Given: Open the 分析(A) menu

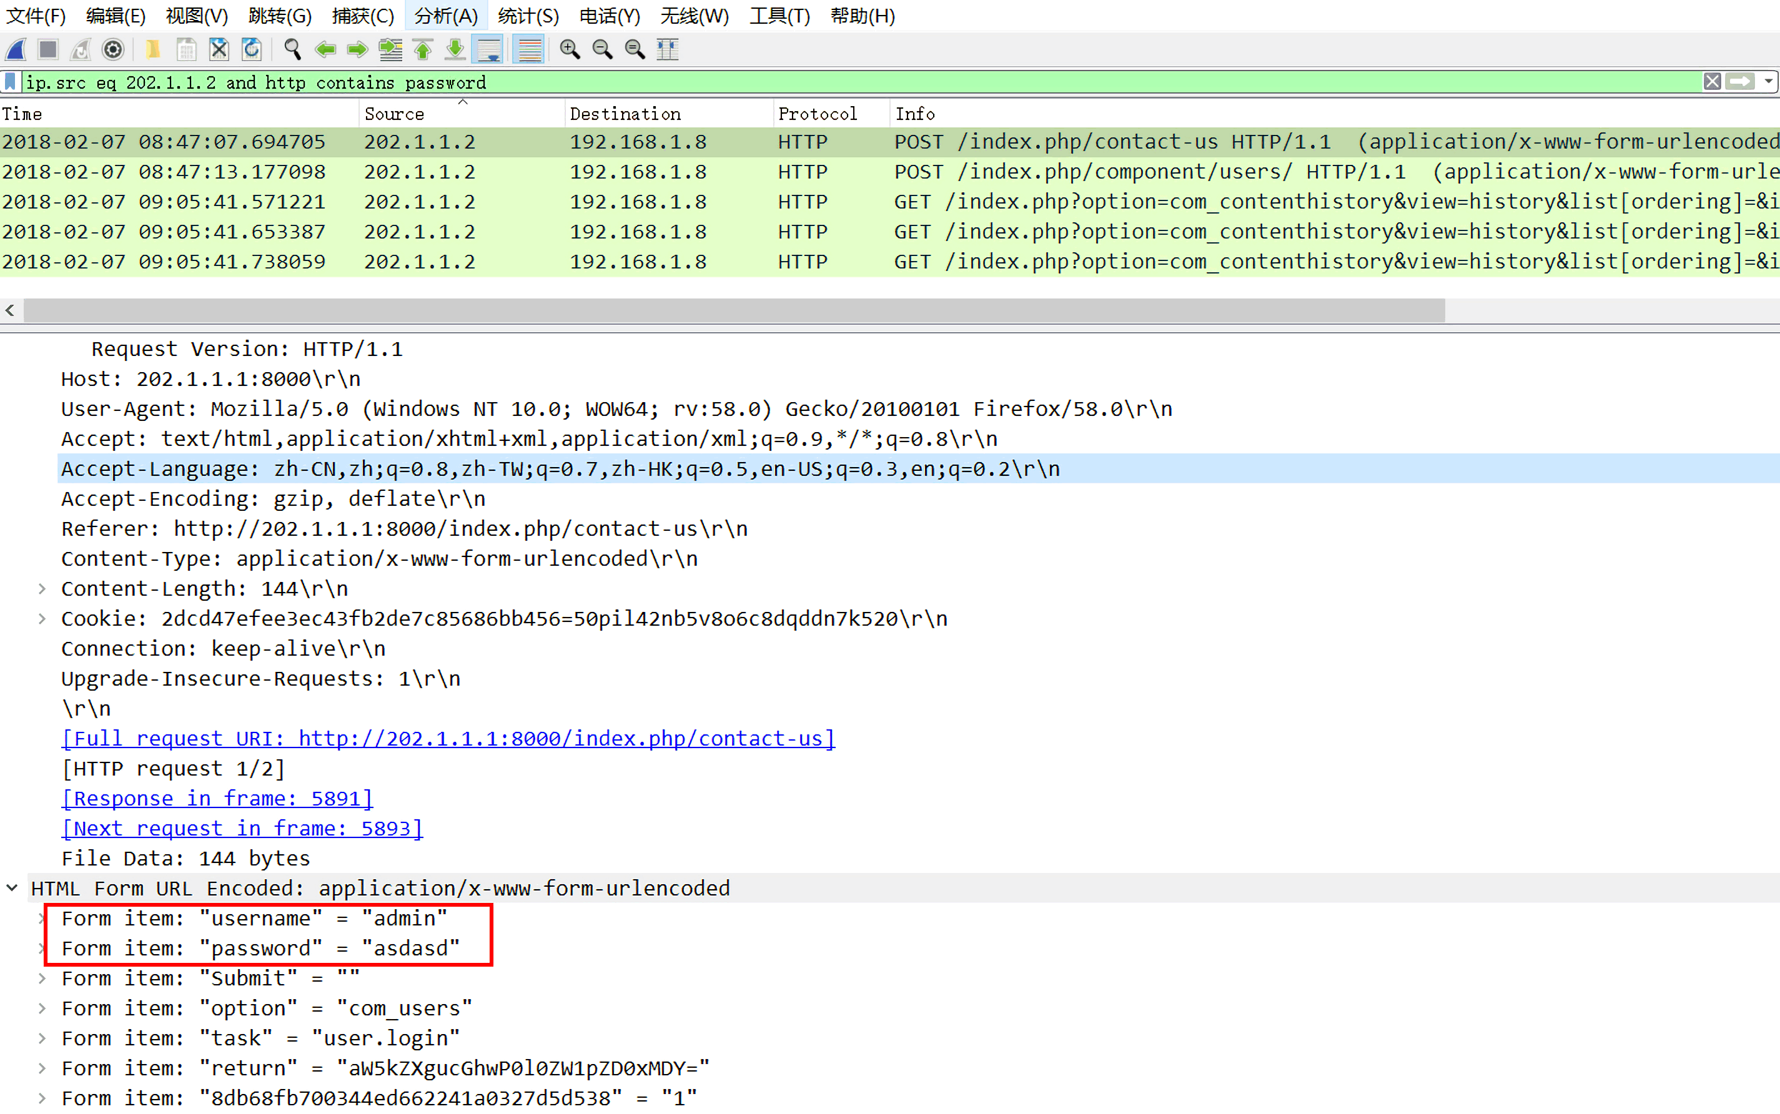Looking at the screenshot, I should tap(446, 16).
